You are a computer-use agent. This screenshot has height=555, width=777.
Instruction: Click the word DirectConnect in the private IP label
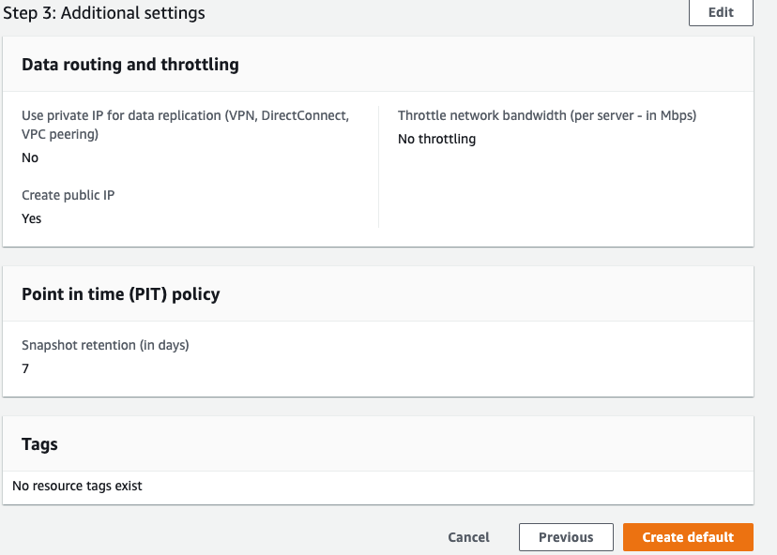[x=305, y=115]
